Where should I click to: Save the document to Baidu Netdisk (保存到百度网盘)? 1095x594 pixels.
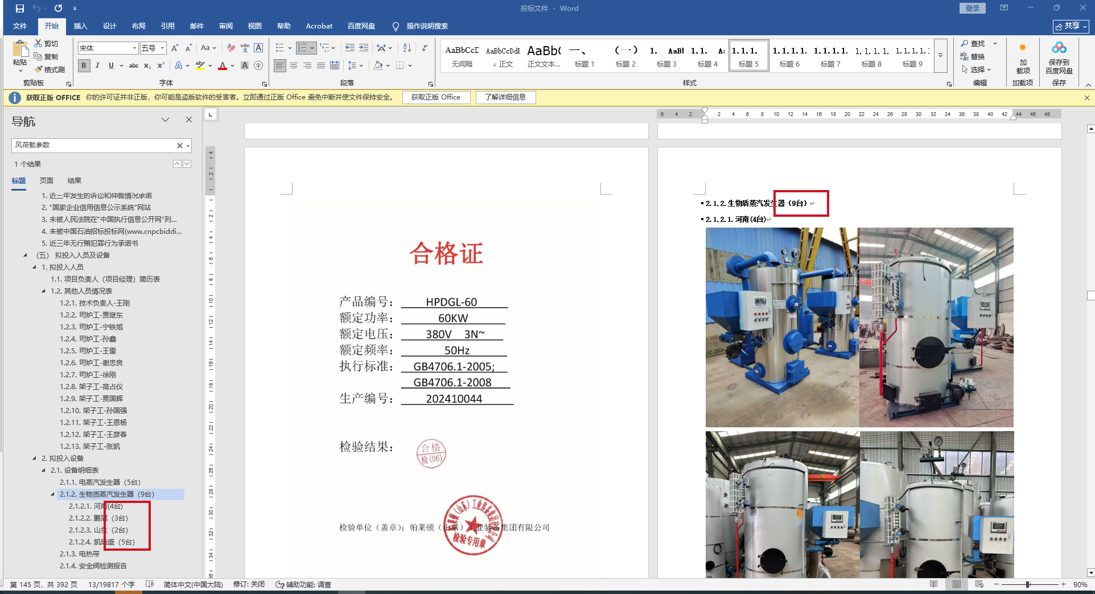click(x=1059, y=58)
